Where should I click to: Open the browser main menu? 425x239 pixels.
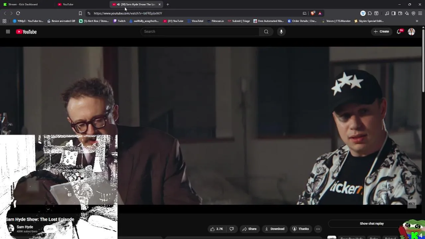pyautogui.click(x=420, y=13)
